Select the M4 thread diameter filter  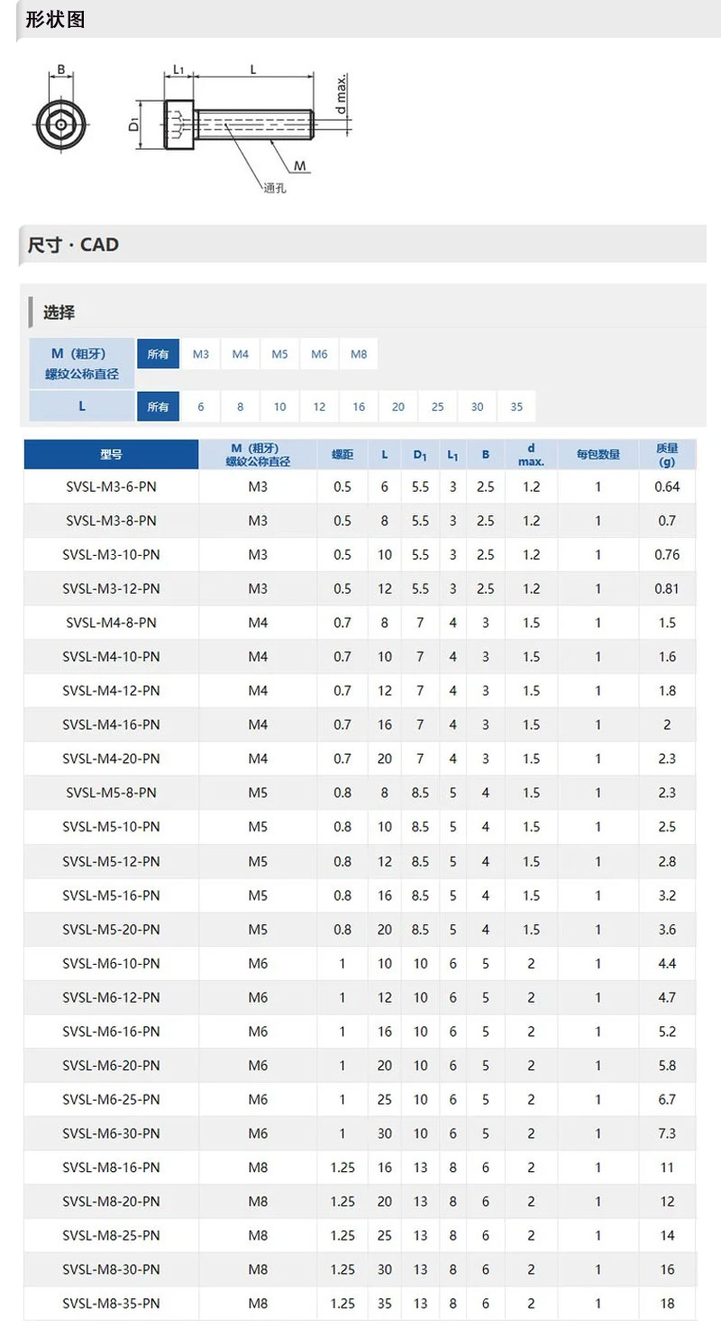240,354
